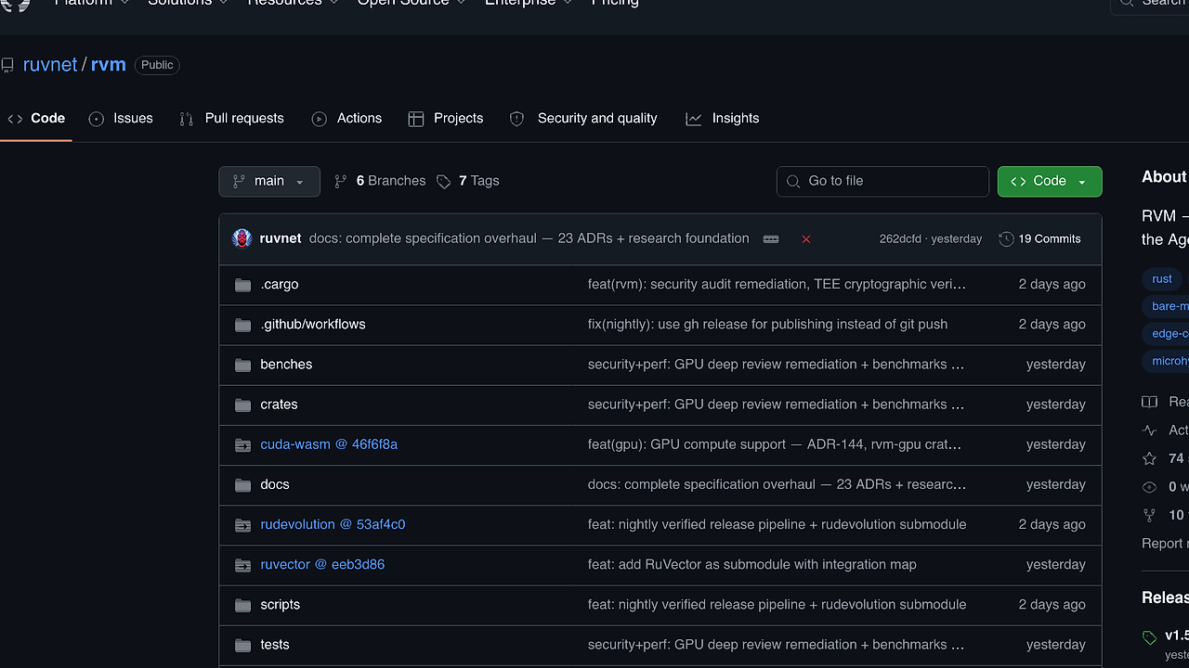The image size is (1189, 668).
Task: Click the Go to file search field
Action: (x=882, y=182)
